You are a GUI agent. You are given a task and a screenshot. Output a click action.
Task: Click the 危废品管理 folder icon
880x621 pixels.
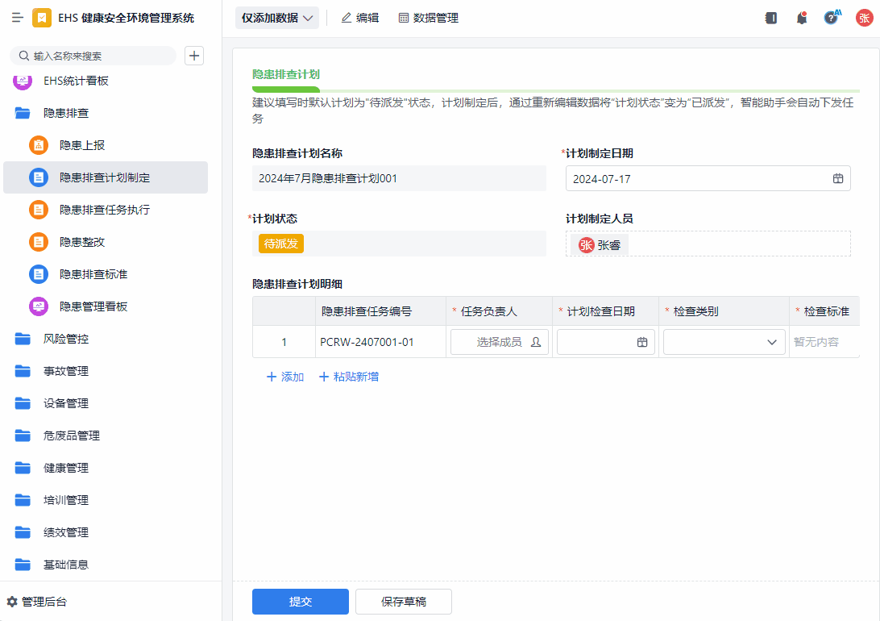pos(23,436)
